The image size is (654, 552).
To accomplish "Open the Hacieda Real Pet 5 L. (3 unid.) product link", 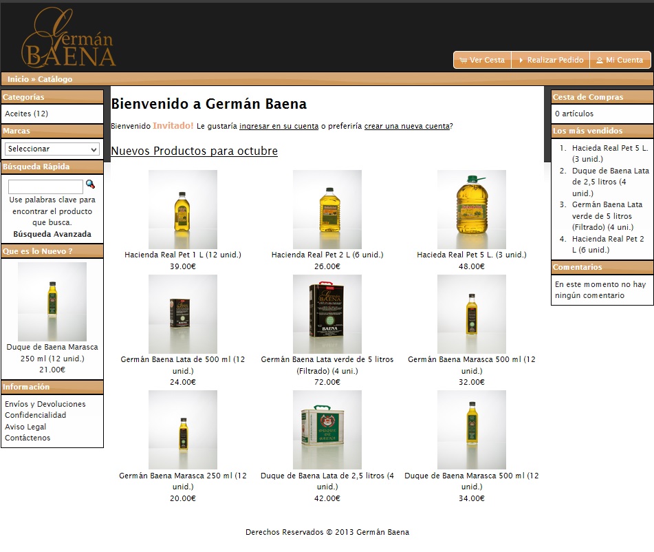I will tap(471, 254).
